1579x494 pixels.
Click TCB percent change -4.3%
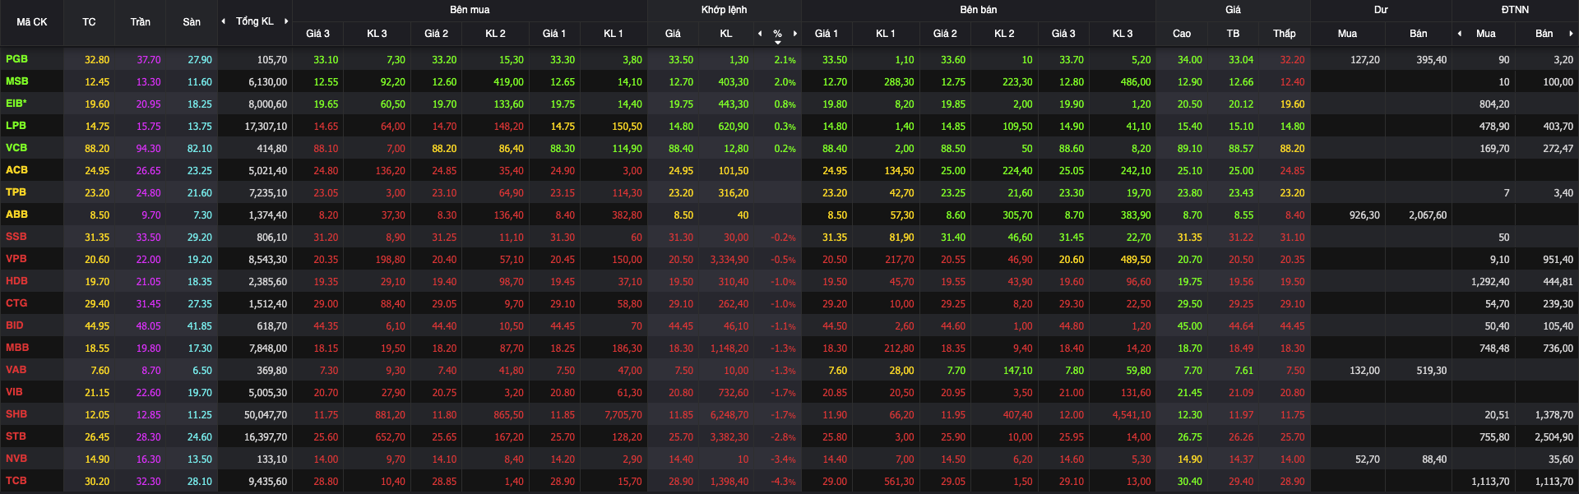click(783, 482)
